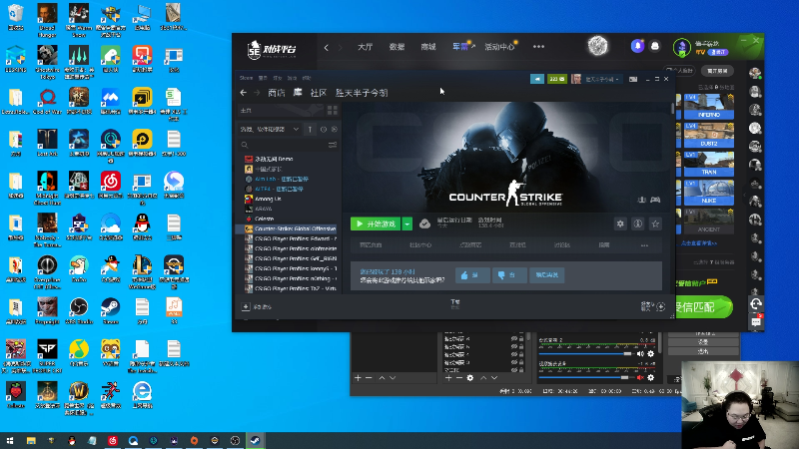Select Among Us in library list

pyautogui.click(x=268, y=199)
